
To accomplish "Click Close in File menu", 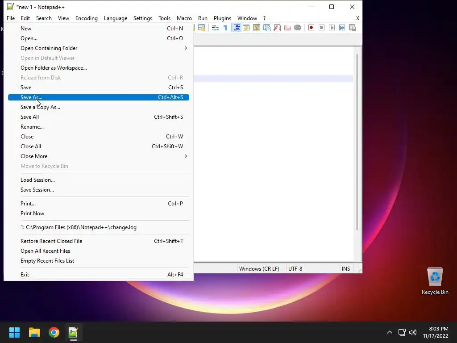I will (99, 137).
